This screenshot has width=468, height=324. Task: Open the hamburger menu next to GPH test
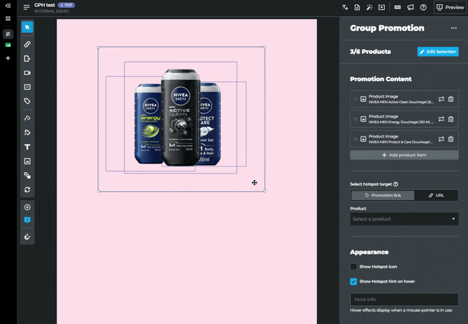tap(27, 8)
